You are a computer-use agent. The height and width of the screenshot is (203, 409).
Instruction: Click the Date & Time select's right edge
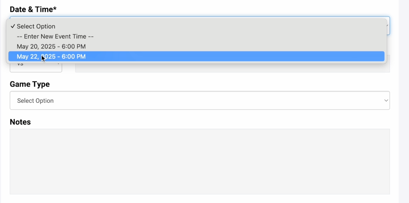point(388,26)
